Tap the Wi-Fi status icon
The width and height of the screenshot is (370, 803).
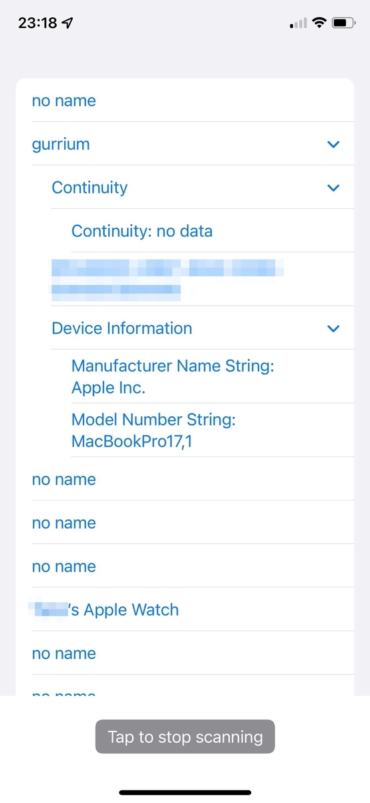click(319, 23)
